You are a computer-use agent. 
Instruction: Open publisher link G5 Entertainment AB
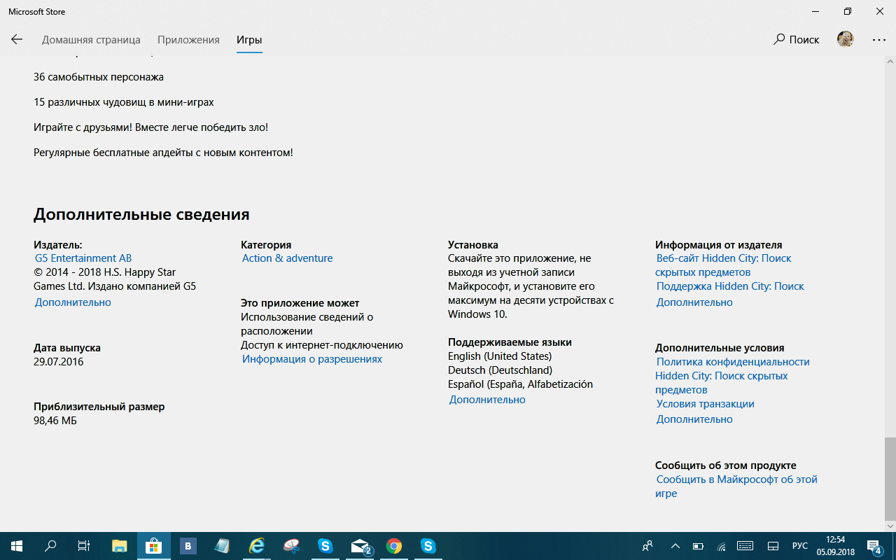tap(83, 258)
